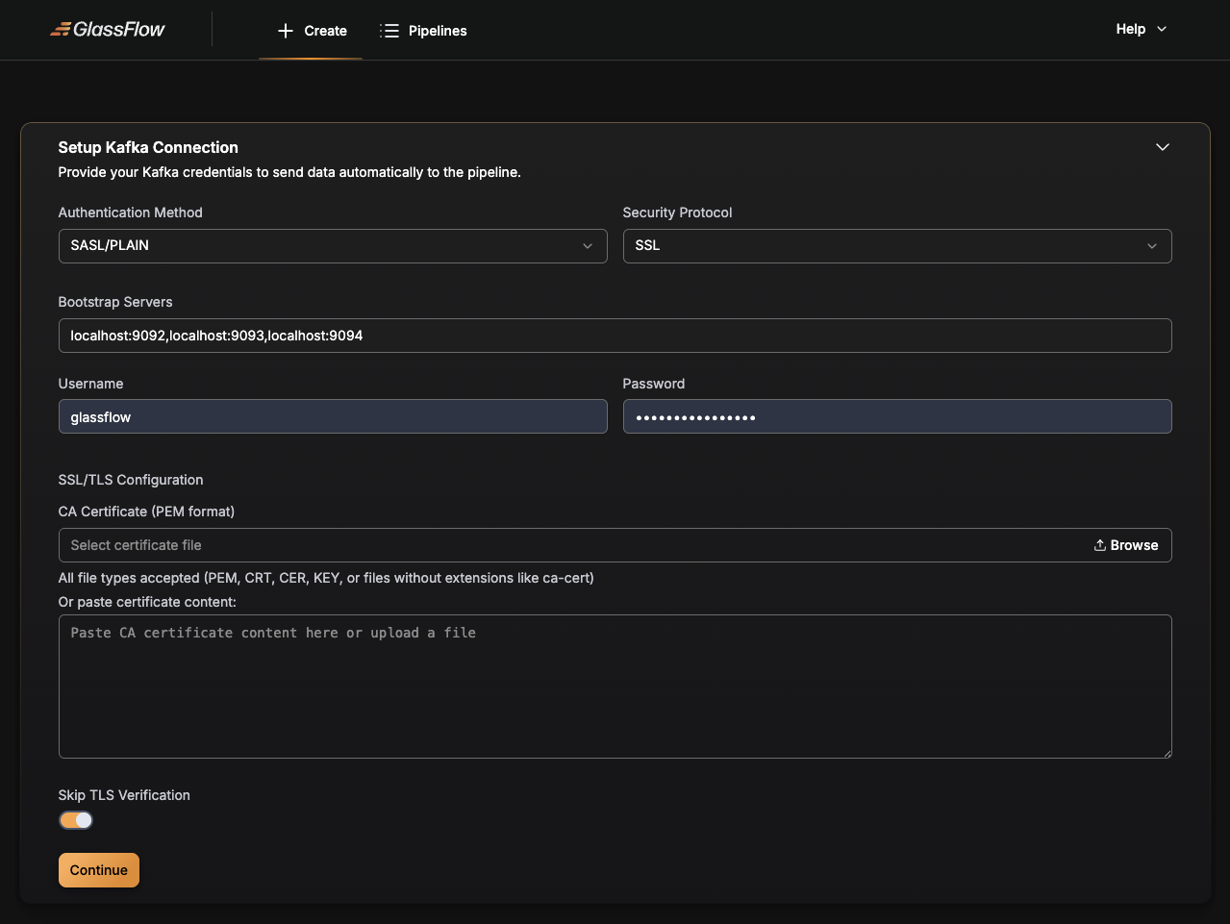Select the Create tab
1230x924 pixels.
point(311,30)
